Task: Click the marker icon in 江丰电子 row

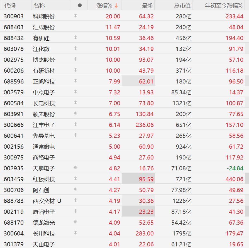Action: pos(75,124)
